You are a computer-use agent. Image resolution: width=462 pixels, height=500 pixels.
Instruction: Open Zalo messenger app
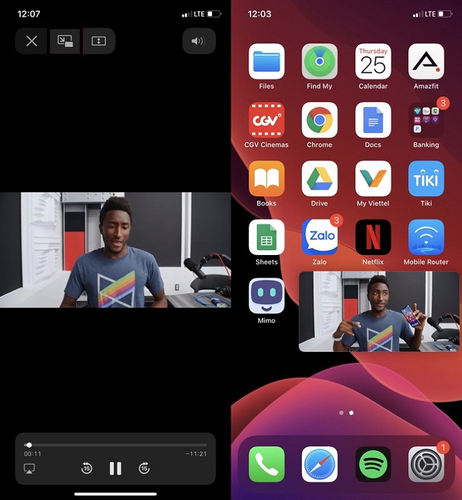pyautogui.click(x=320, y=237)
